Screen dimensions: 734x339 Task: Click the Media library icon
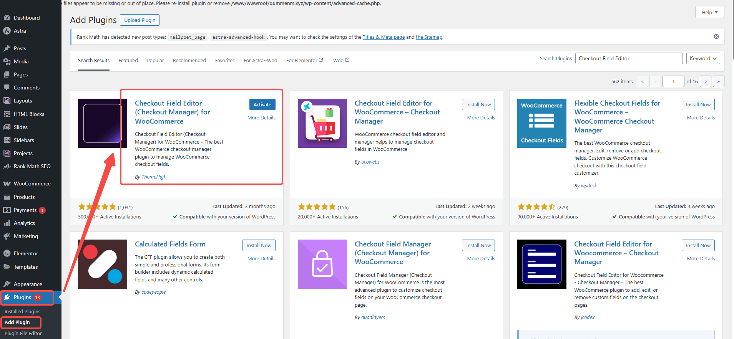(7, 61)
